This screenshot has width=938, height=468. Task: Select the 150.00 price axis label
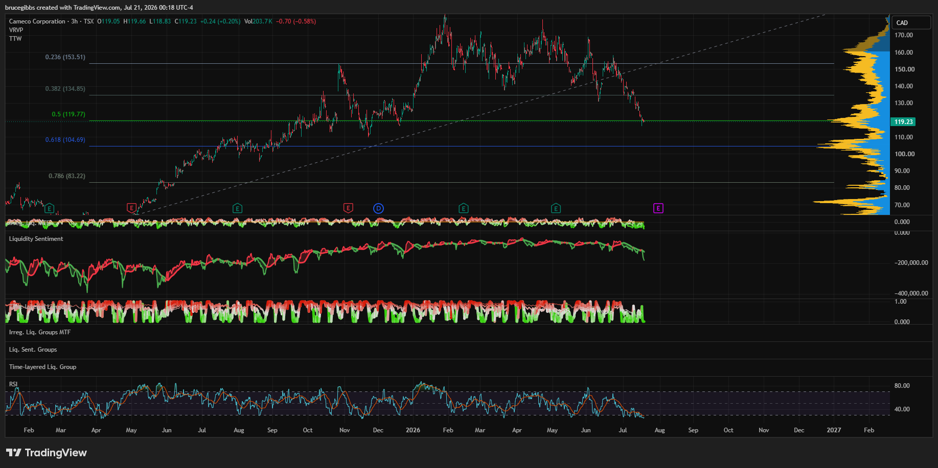click(x=904, y=69)
